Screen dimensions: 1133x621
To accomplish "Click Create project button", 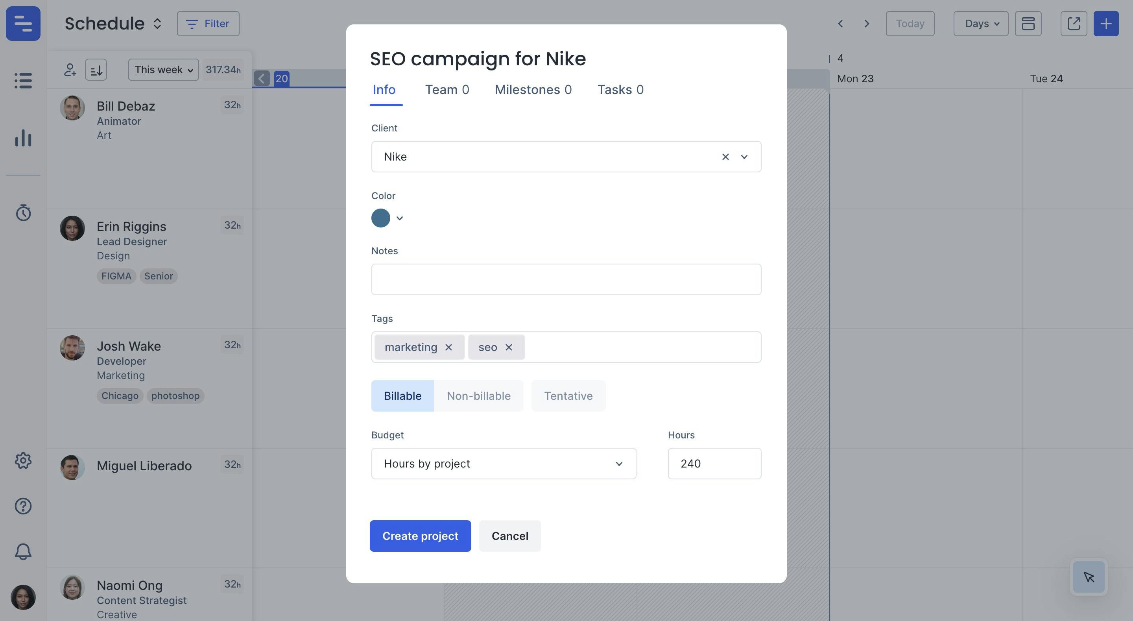I will pyautogui.click(x=420, y=536).
